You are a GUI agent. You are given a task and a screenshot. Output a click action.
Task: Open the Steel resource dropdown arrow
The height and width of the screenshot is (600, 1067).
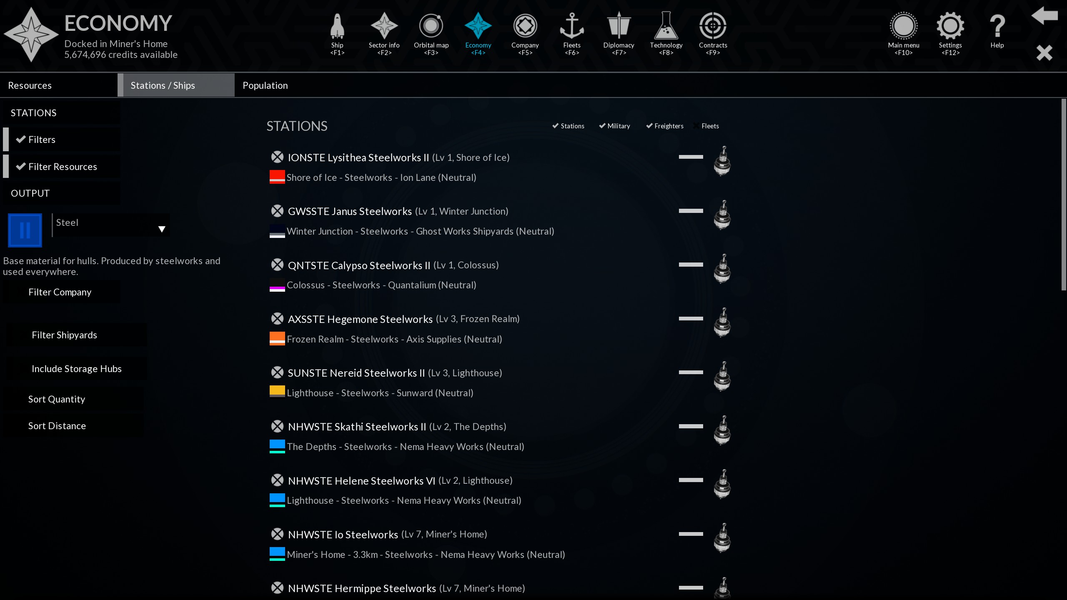[162, 229]
